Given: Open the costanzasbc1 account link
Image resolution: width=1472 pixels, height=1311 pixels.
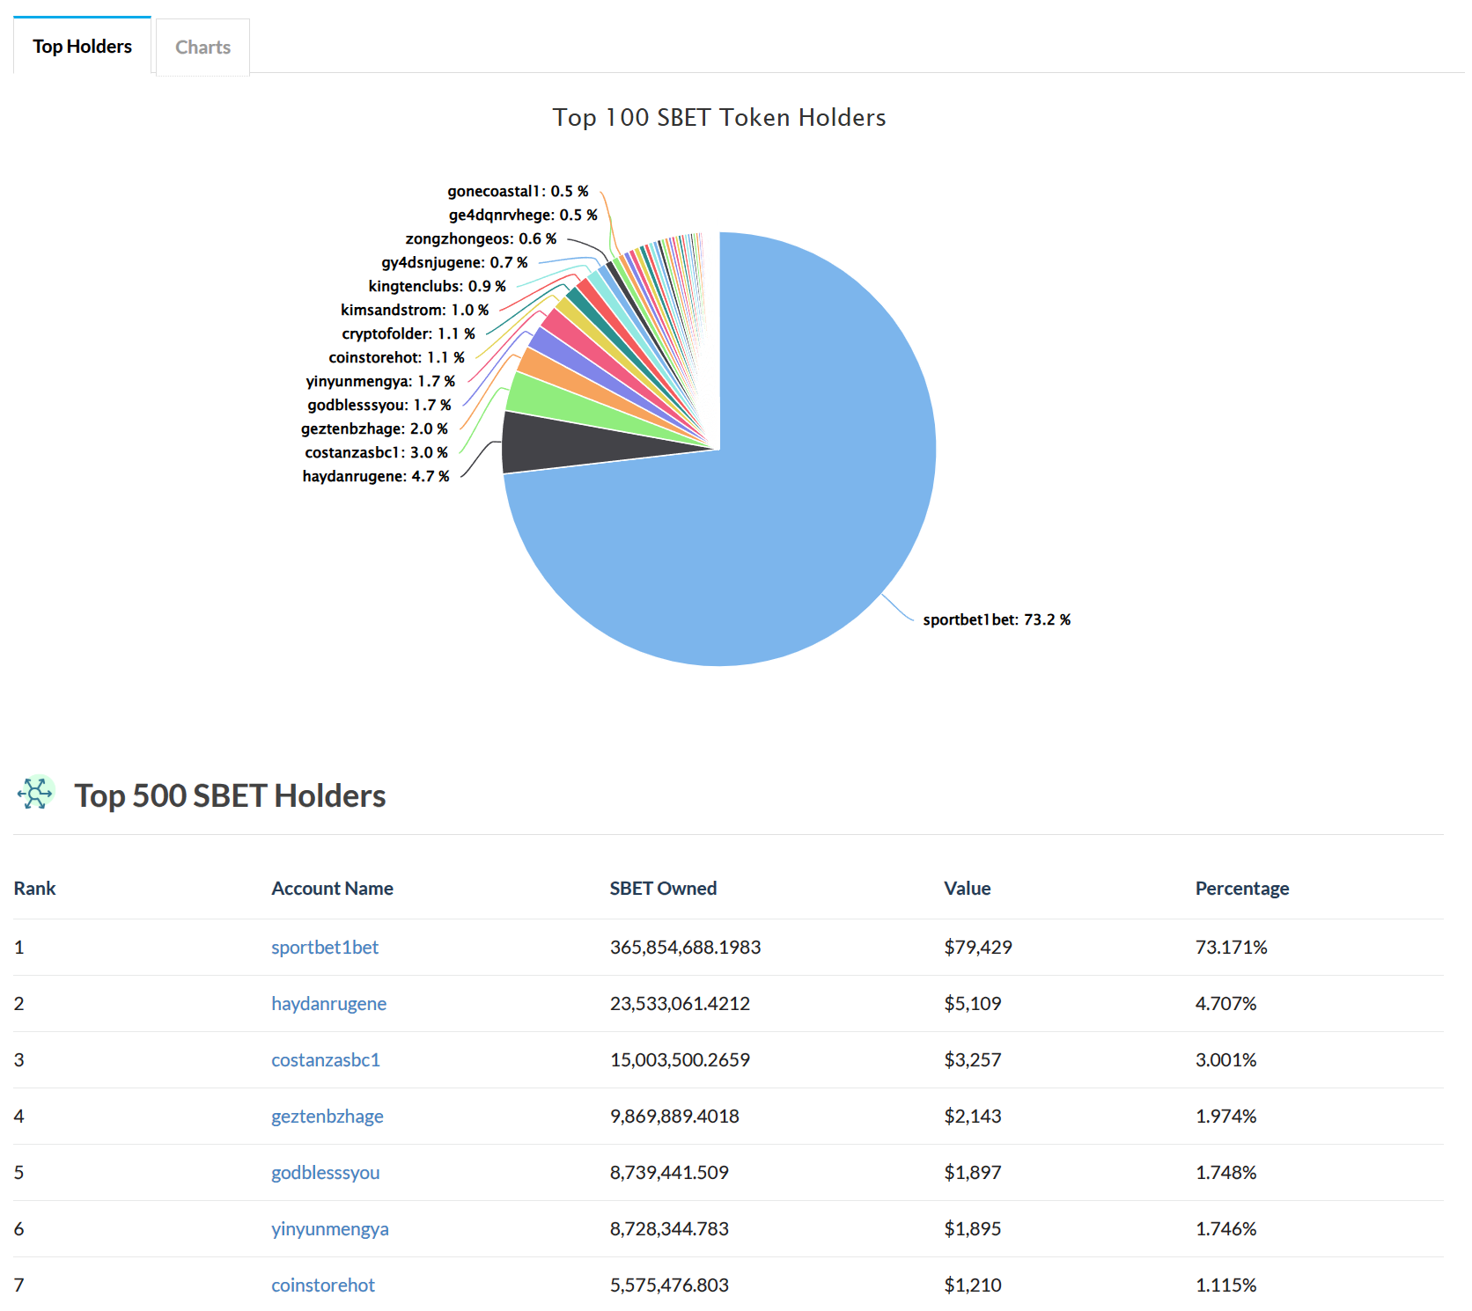Looking at the screenshot, I should (326, 1060).
